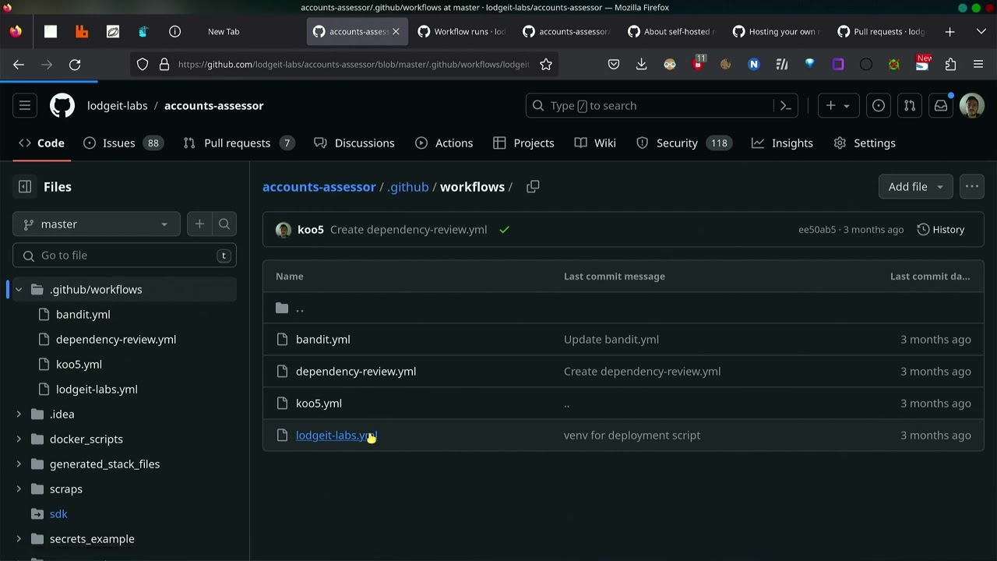Select the Firefox URL address bar
997x561 pixels.
[x=354, y=65]
